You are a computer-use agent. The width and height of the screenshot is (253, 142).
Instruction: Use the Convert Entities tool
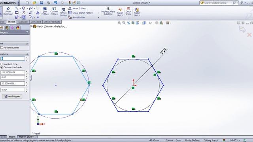point(54,11)
